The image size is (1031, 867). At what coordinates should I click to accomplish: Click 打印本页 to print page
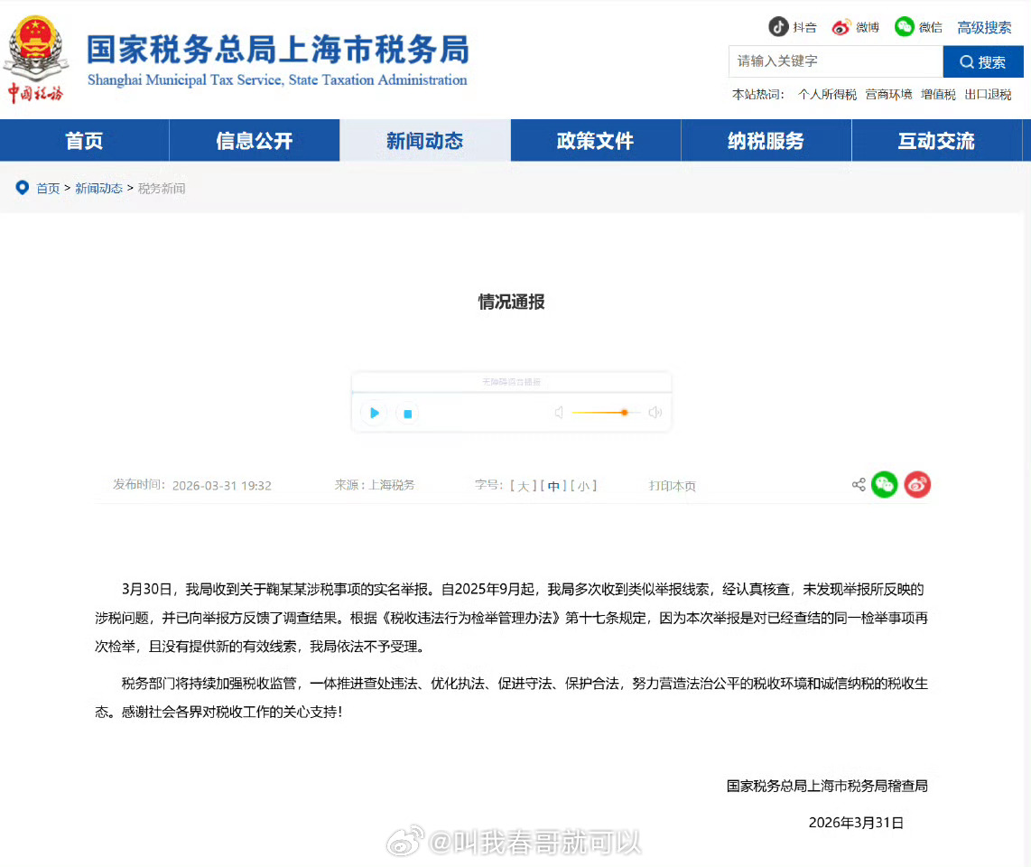pos(672,485)
